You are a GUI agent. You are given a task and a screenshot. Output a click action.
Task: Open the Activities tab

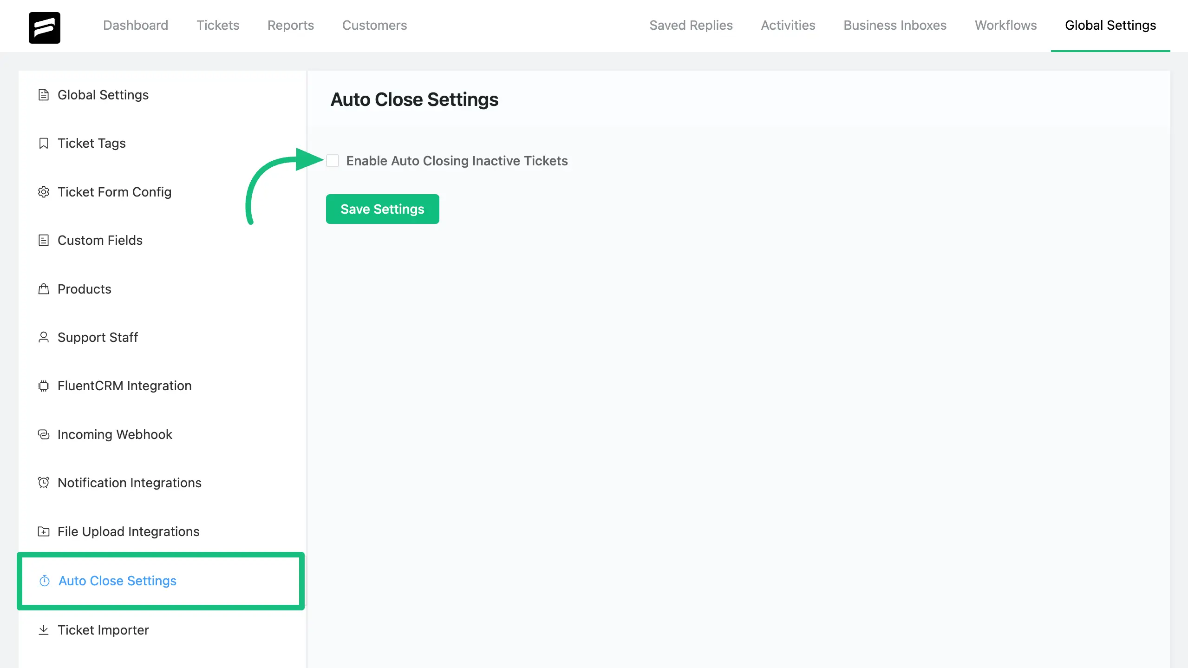pos(788,25)
